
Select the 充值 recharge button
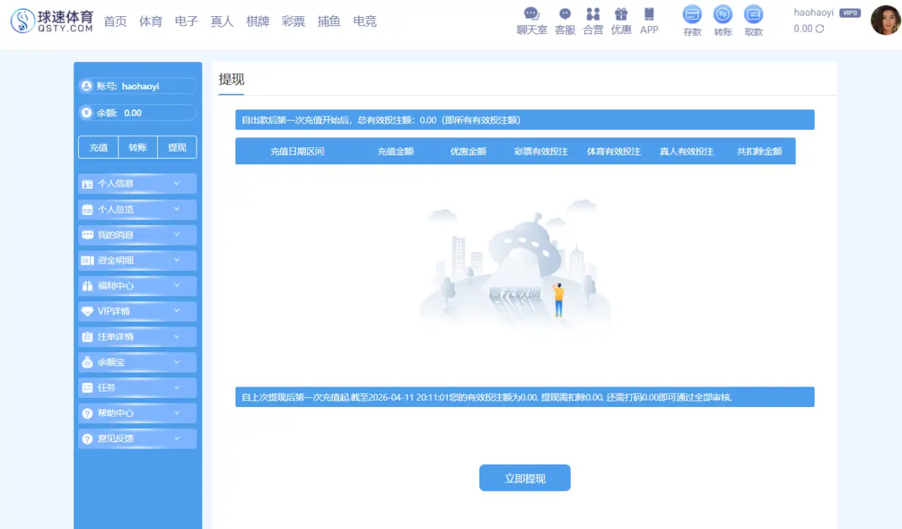[98, 147]
